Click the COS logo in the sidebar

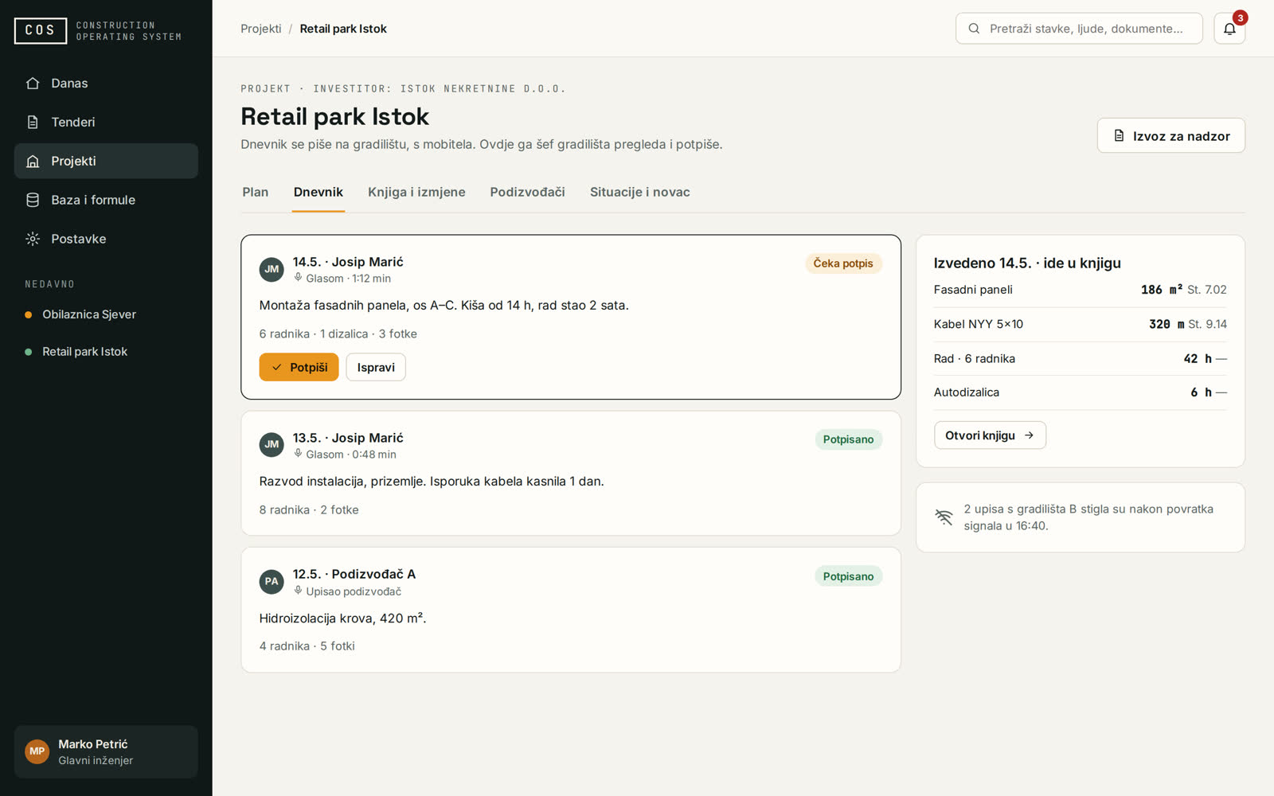[x=41, y=30]
